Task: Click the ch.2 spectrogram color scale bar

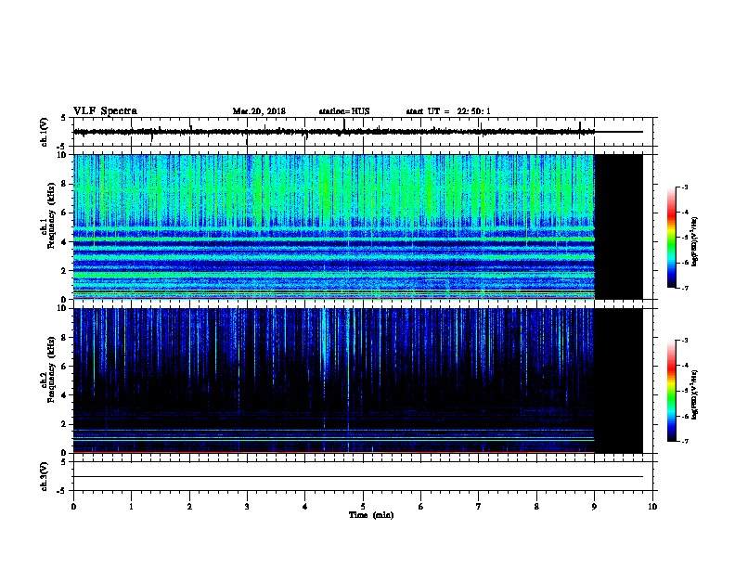Action: tap(672, 391)
